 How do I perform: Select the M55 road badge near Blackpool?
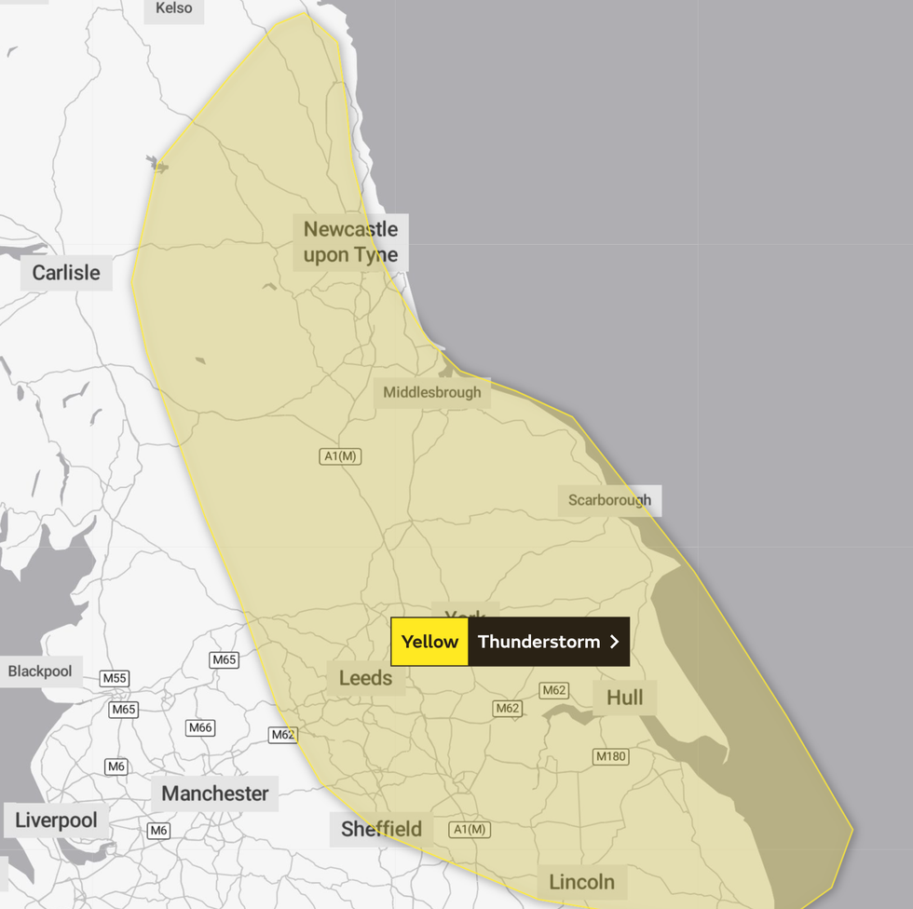click(x=115, y=678)
